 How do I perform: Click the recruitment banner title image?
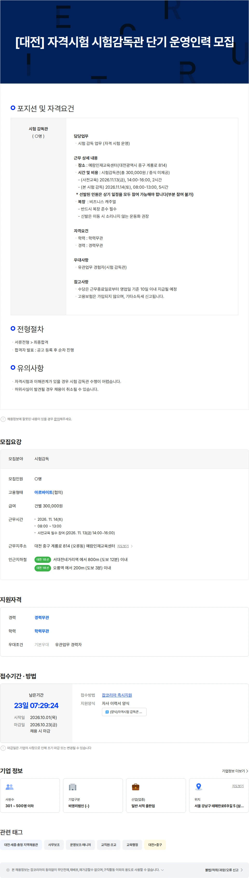[124, 42]
